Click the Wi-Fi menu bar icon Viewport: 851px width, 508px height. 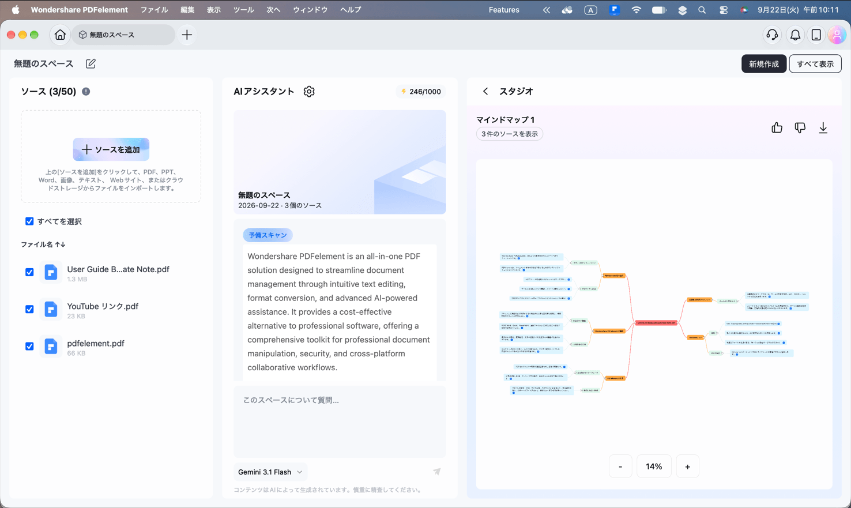coord(636,10)
